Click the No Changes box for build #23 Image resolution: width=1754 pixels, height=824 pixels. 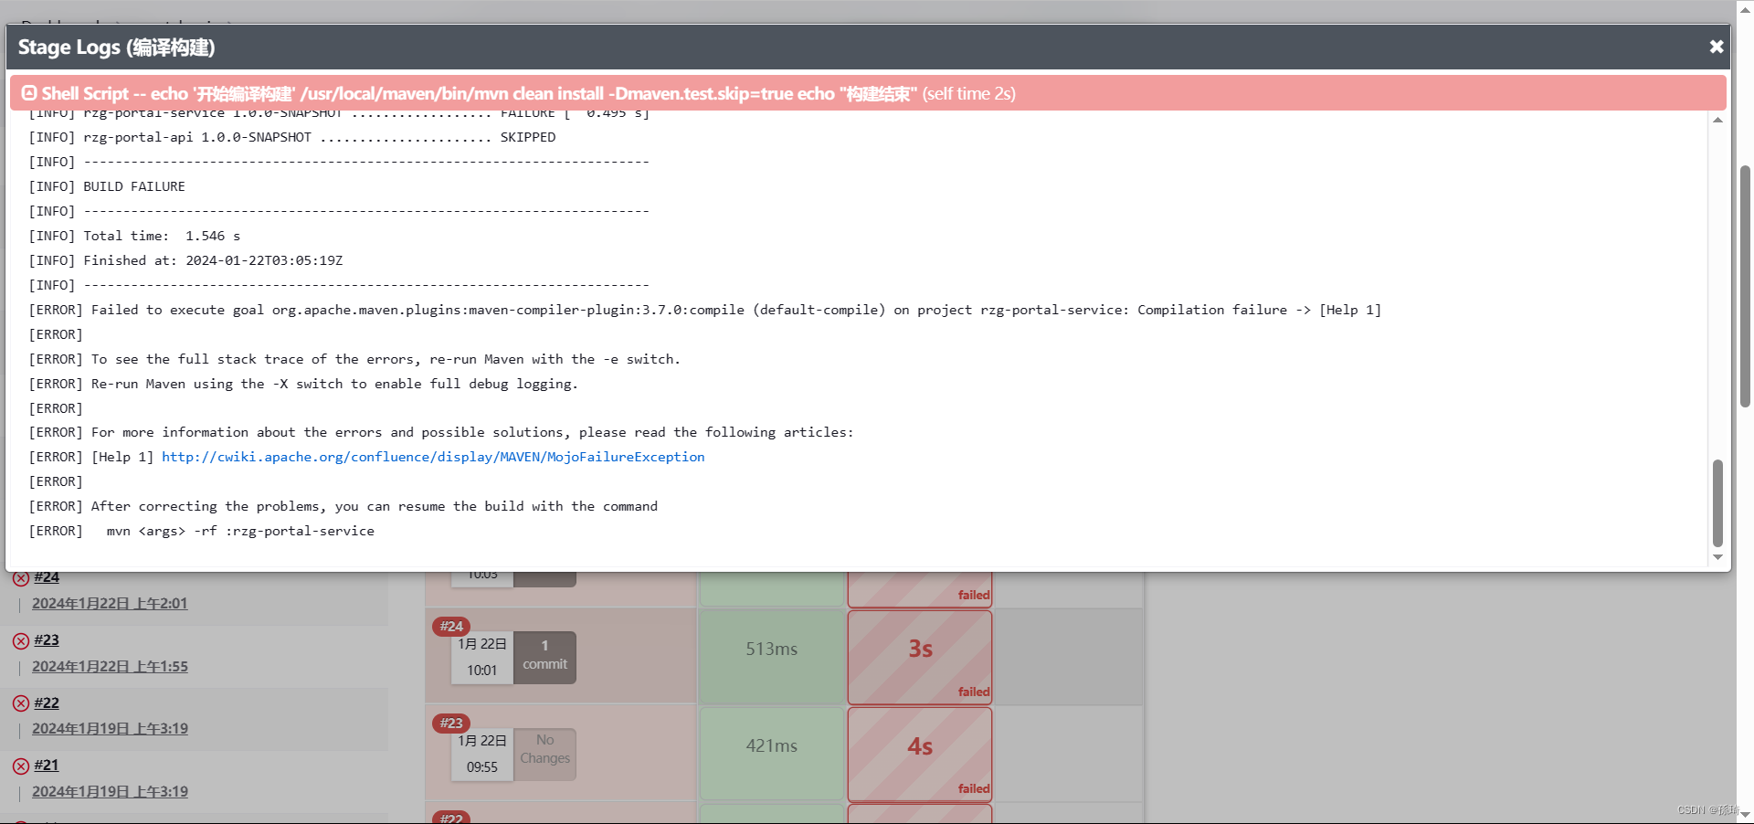[544, 754]
